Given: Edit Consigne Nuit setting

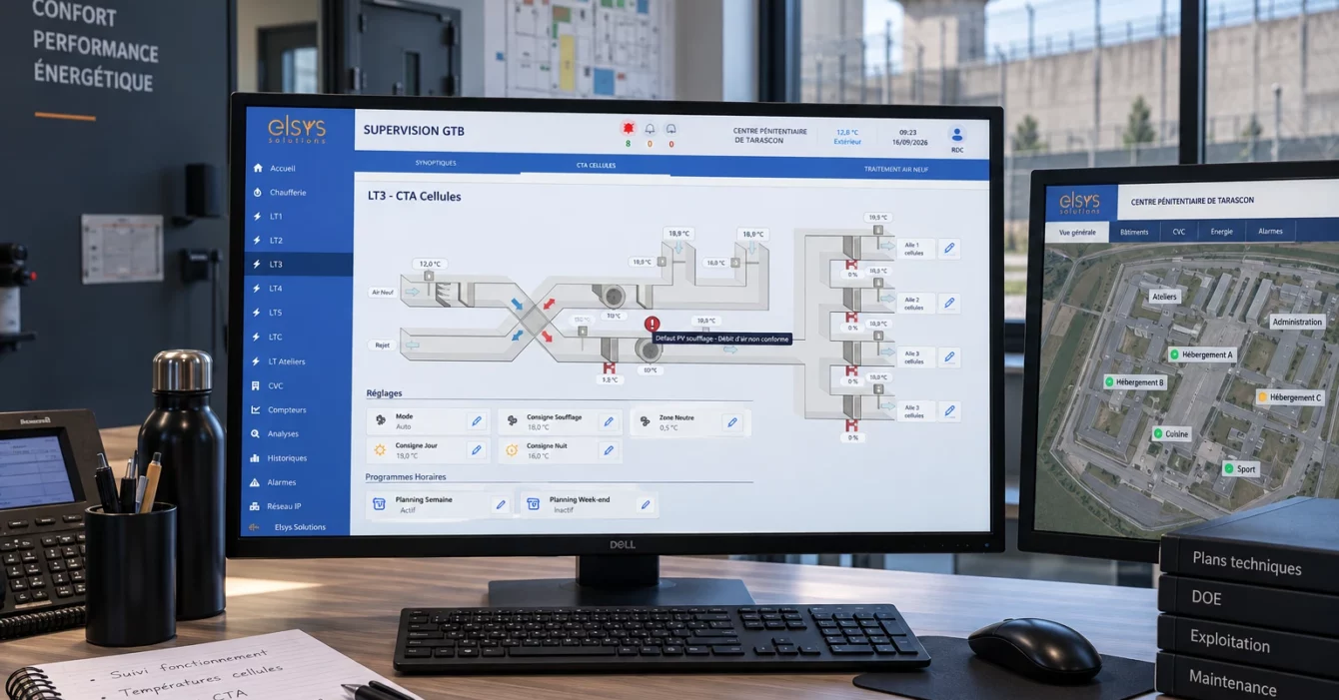Looking at the screenshot, I should (608, 450).
